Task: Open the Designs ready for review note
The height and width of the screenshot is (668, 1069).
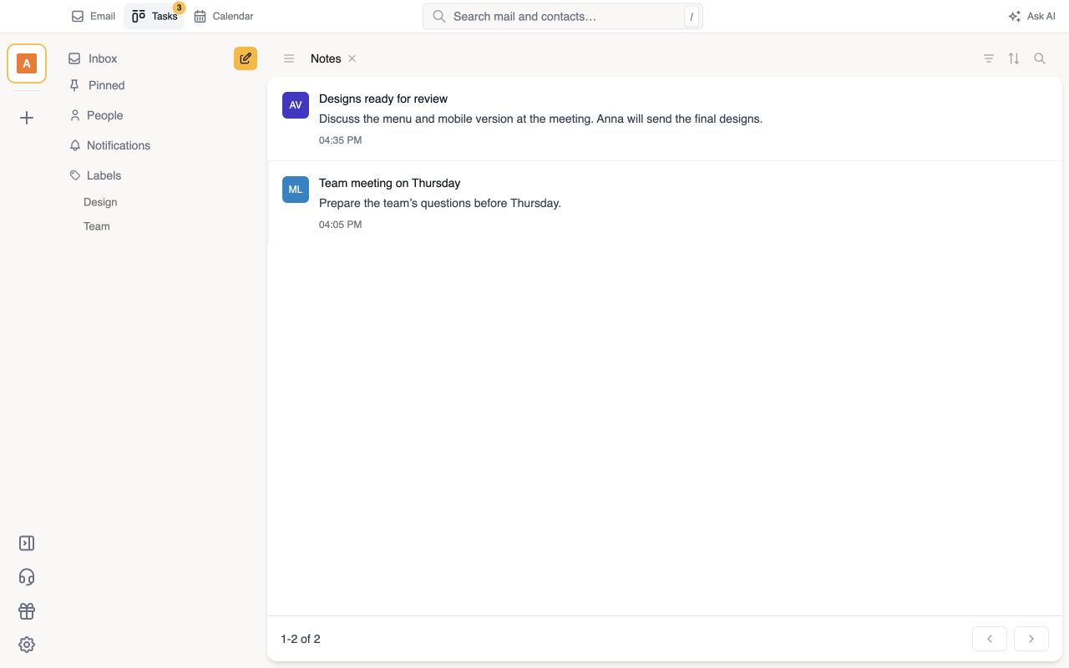Action: (x=665, y=119)
